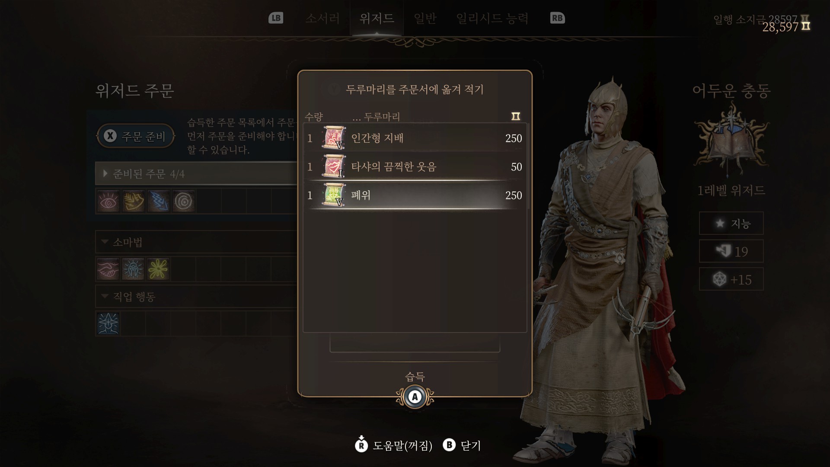
Task: Select the 인간형 지배 scroll icon
Action: tap(334, 138)
